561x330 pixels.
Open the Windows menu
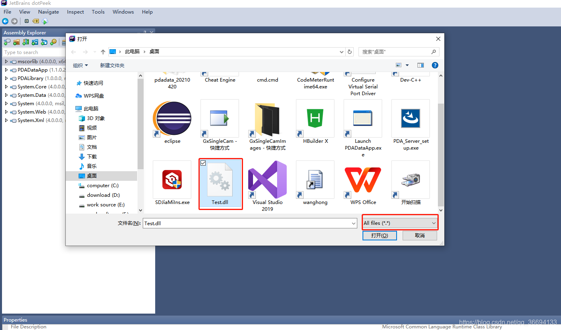123,12
